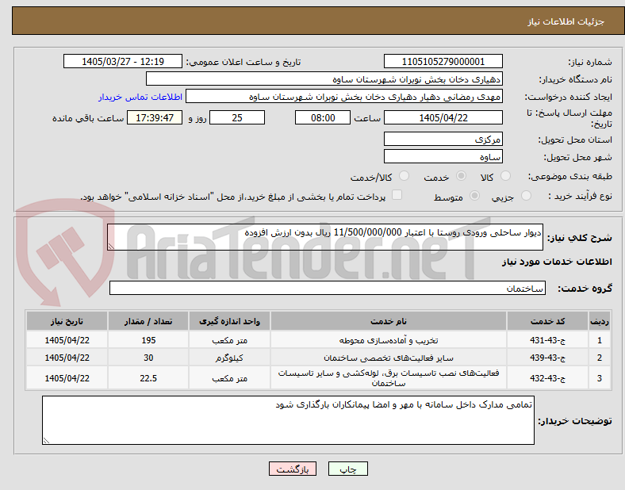Select service code ج-43-431 cell

point(548,340)
